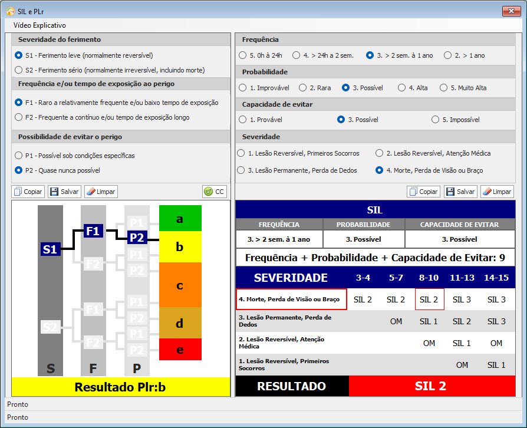Click Copiar button in SIL panel
The height and width of the screenshot is (428, 527).
coord(423,192)
